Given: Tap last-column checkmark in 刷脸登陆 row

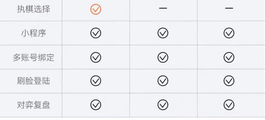Looking at the screenshot, I should [229, 81].
